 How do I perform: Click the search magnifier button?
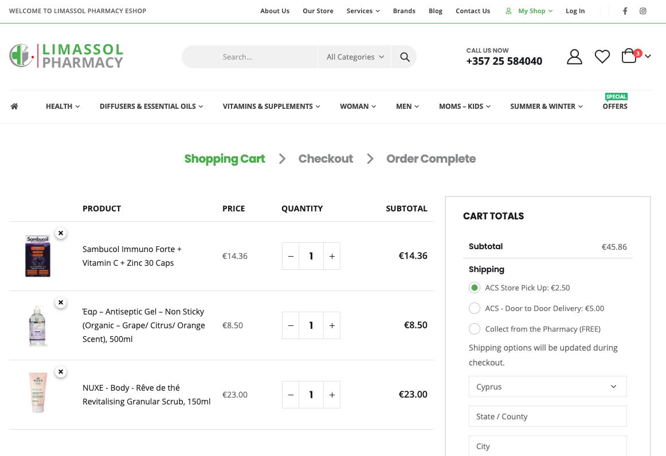(405, 57)
